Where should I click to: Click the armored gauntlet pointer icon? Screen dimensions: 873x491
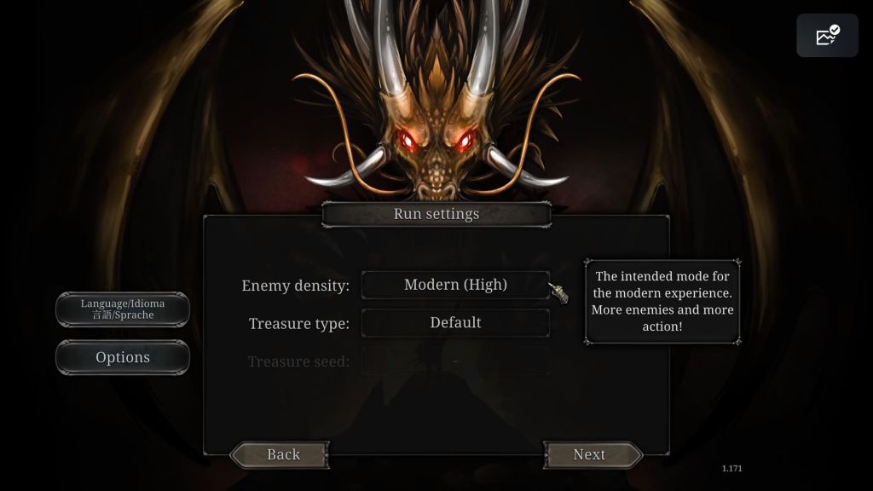tap(559, 292)
